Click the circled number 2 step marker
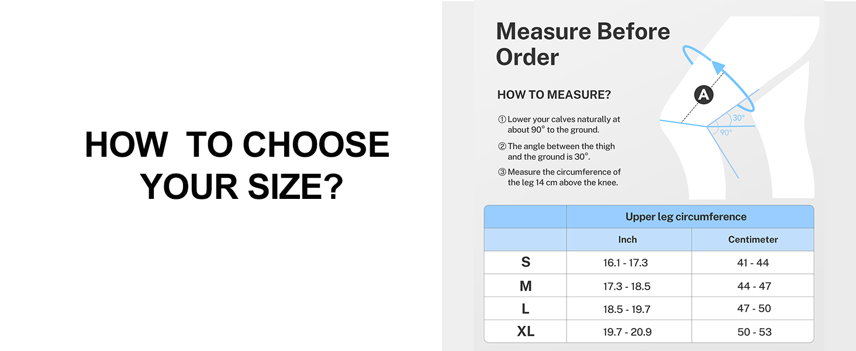Image resolution: width=856 pixels, height=351 pixels. 502,146
